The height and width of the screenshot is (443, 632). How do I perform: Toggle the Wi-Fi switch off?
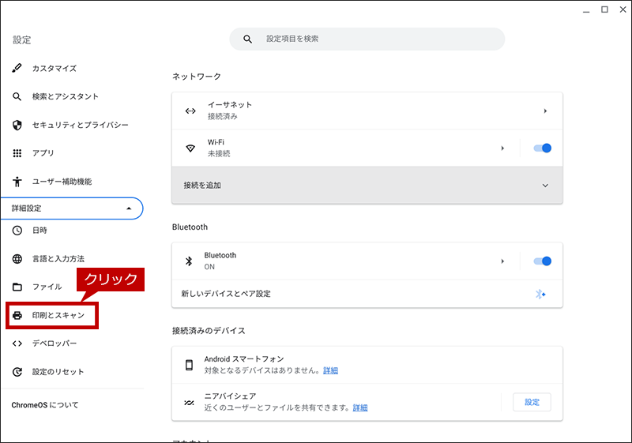pos(542,148)
